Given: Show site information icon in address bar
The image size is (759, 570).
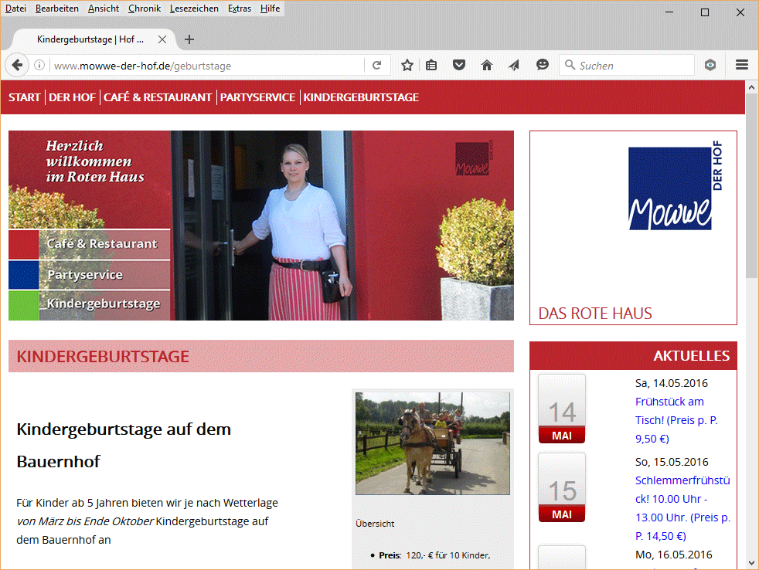Looking at the screenshot, I should 39,65.
